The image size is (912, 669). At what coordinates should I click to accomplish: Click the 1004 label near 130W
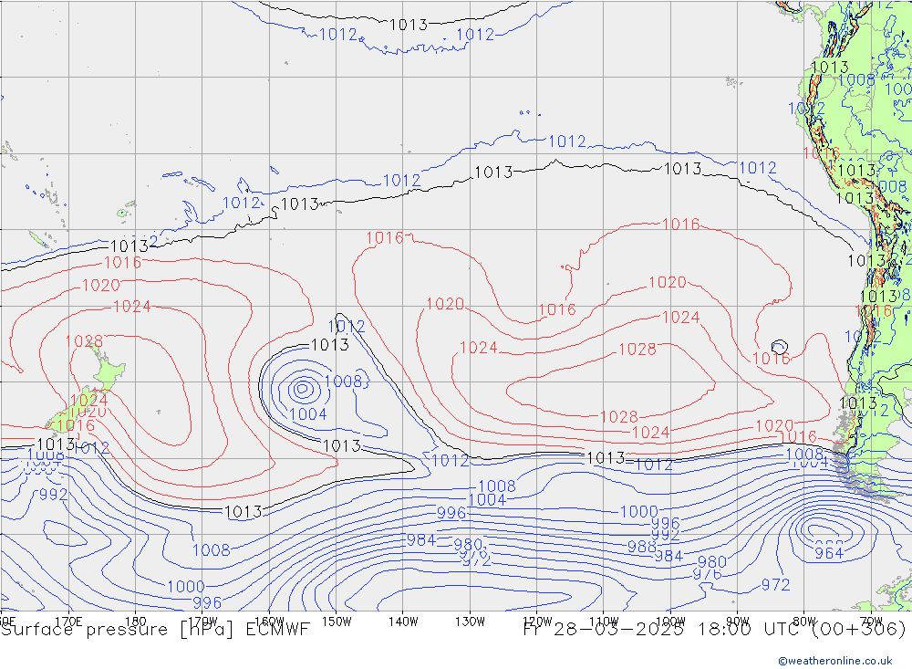487,499
